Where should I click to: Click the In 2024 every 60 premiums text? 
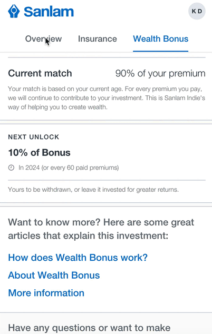pyautogui.click(x=69, y=168)
